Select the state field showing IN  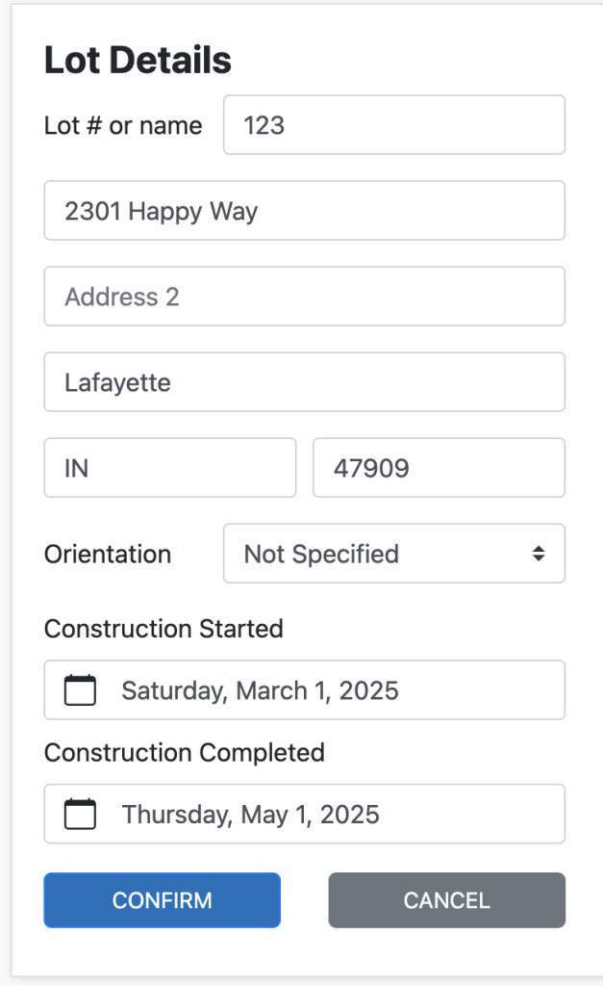169,467
